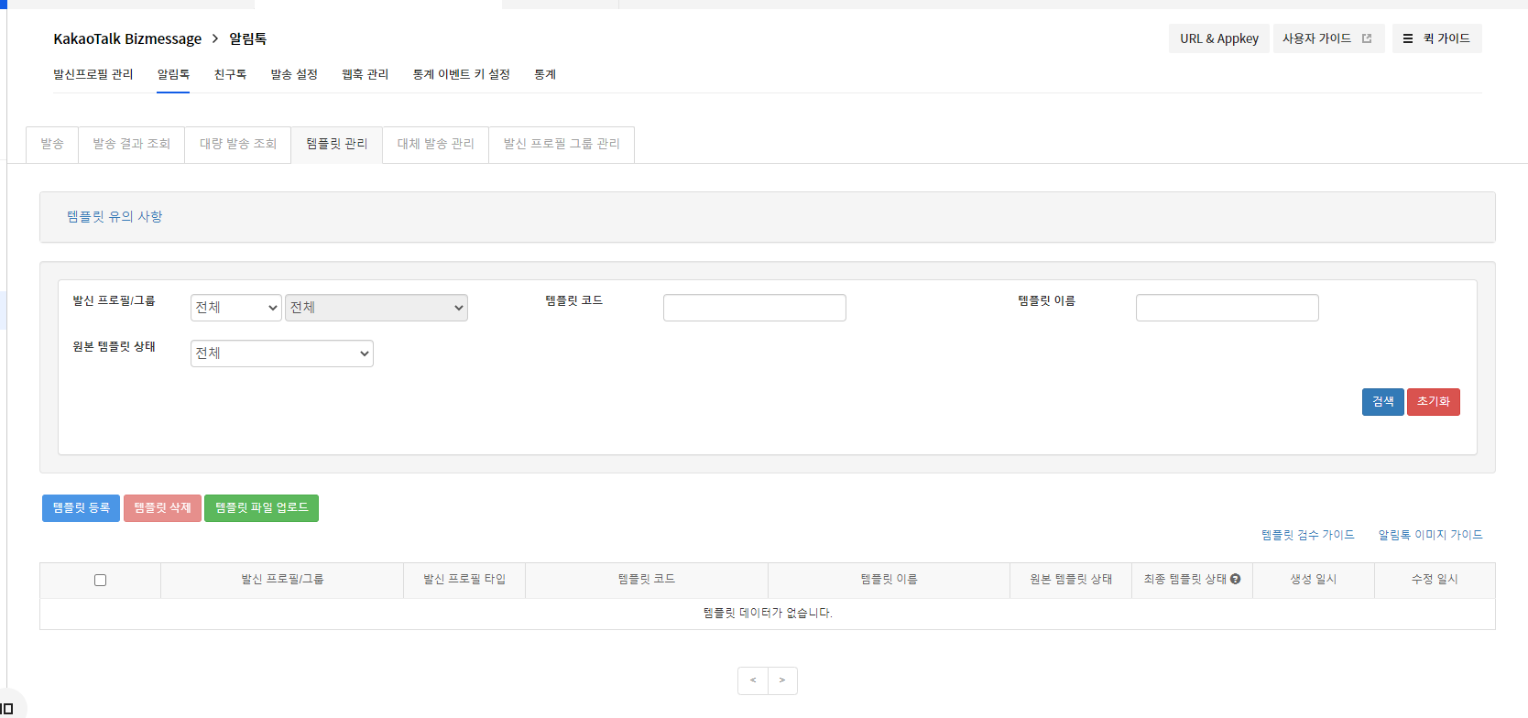Switch to the 발송 tab

[x=52, y=145]
